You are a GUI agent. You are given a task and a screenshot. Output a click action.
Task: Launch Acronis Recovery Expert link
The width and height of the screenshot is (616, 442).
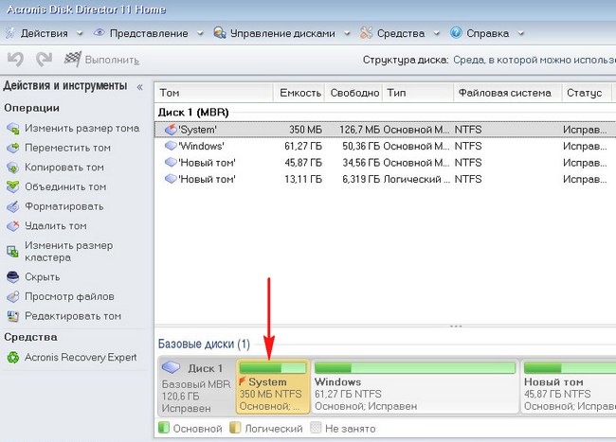click(x=81, y=357)
